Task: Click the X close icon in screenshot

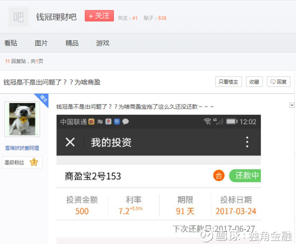Action: coord(70,142)
